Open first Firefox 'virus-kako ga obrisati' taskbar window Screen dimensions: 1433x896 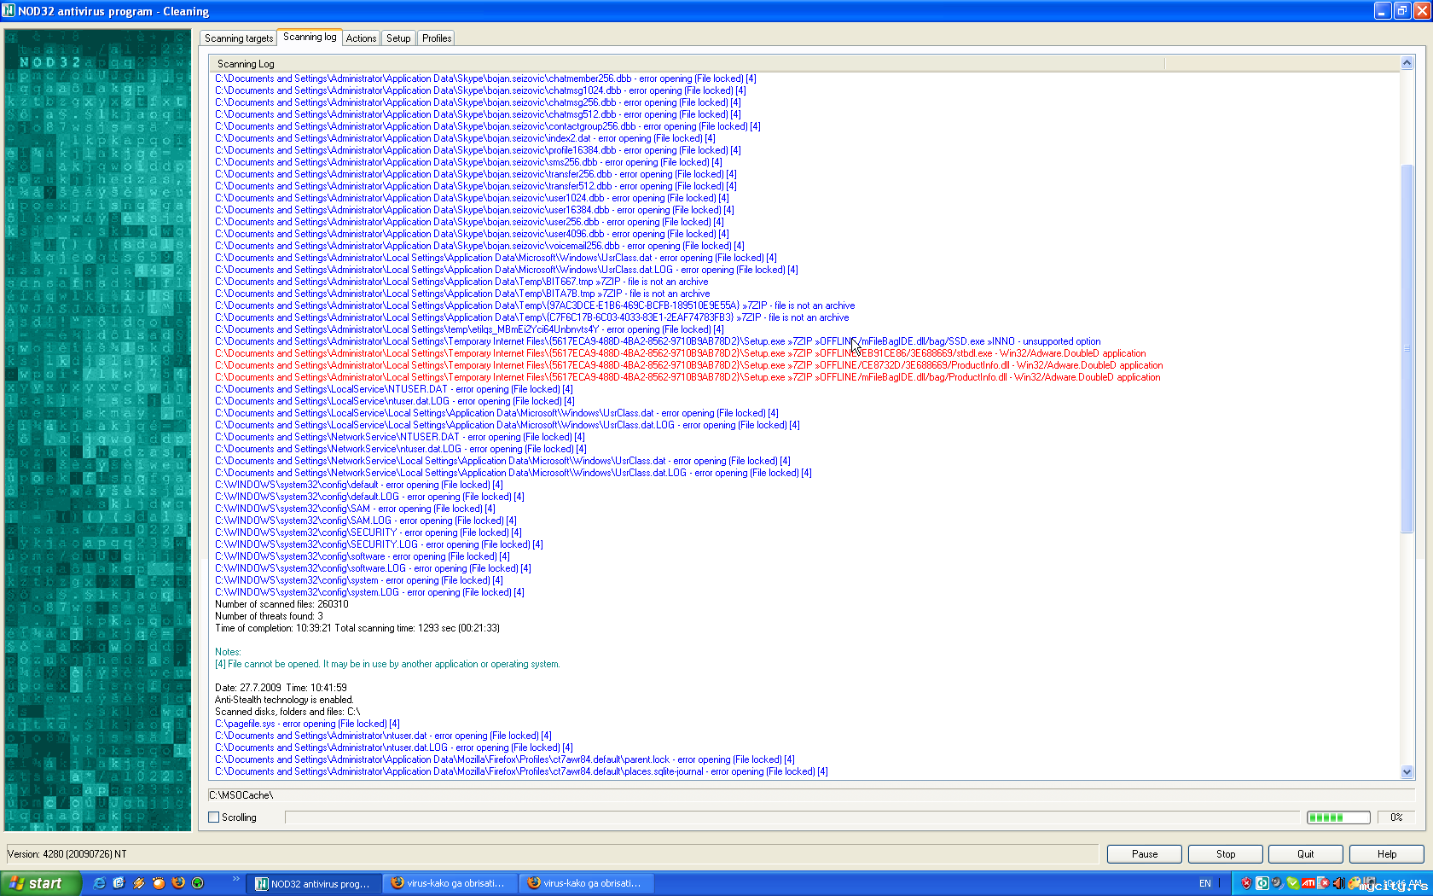(449, 883)
